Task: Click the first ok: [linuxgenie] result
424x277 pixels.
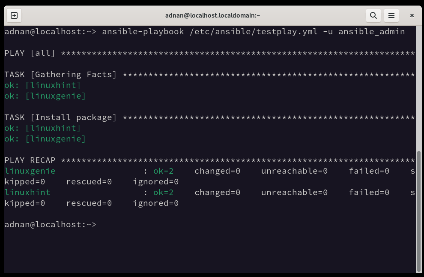Action: click(45, 96)
